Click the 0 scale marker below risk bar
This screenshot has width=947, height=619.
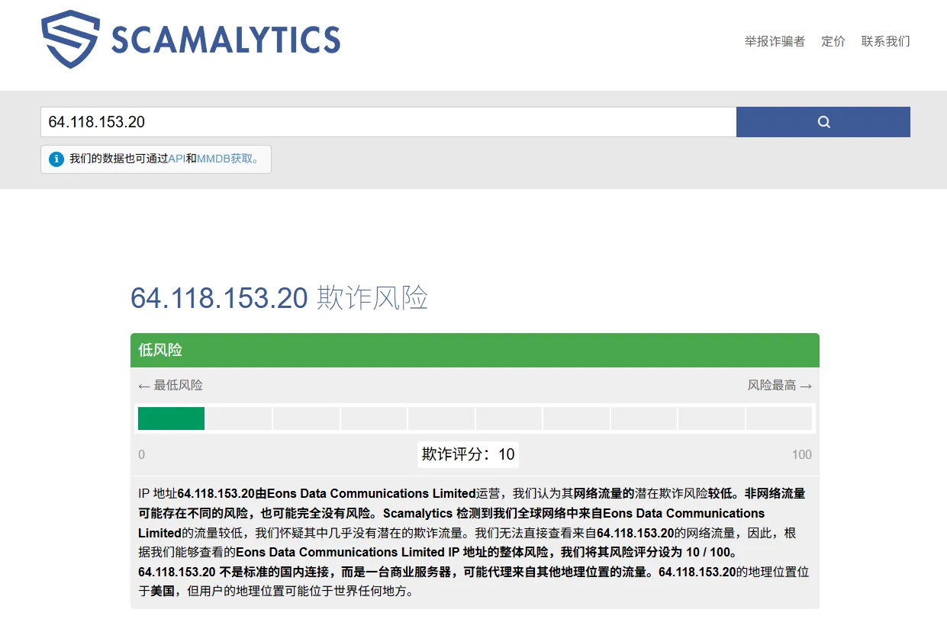[141, 454]
